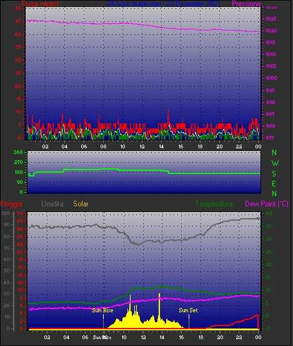Click the E compass direction letter
The width and height of the screenshot is (293, 346).
click(x=274, y=184)
